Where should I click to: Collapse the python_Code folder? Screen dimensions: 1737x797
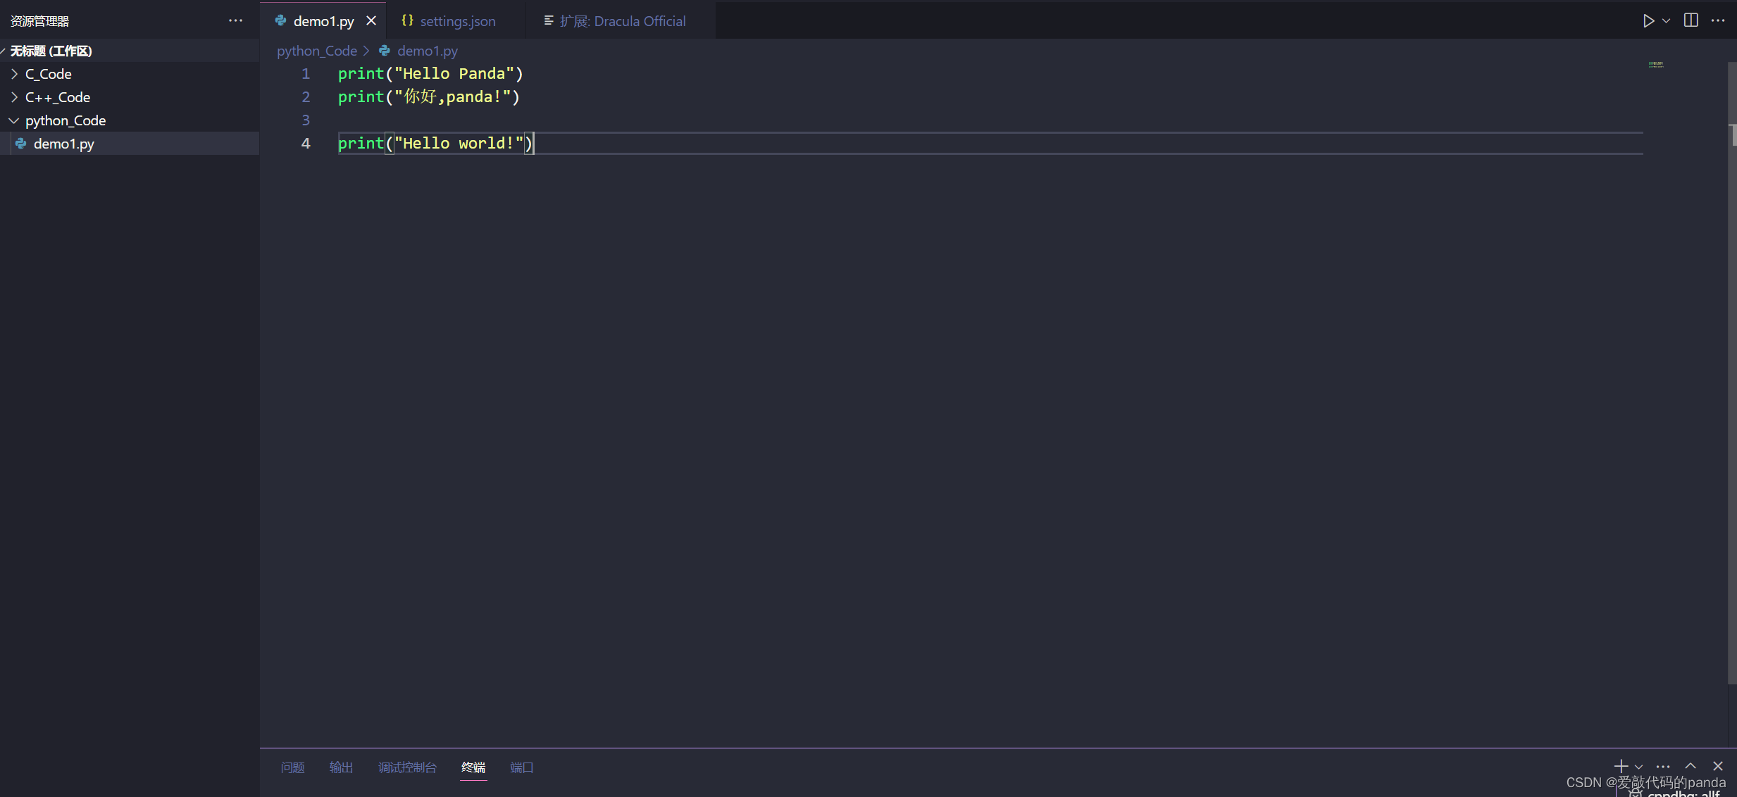pos(65,120)
